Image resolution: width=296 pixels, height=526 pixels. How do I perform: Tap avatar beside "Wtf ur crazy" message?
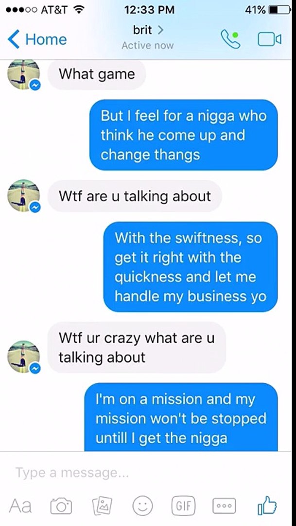pyautogui.click(x=23, y=357)
